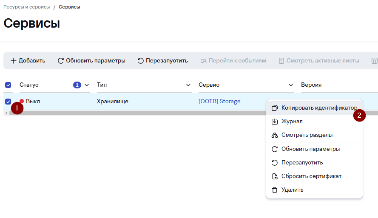This screenshot has height=218, width=378.
Task: Click Смотреть активные листы toolbar button
Action: pyautogui.click(x=319, y=61)
